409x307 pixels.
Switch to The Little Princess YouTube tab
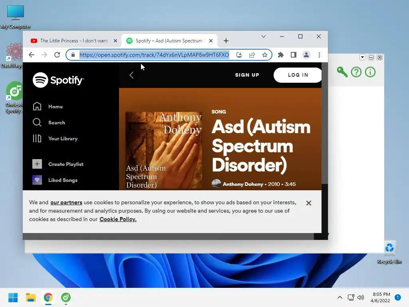point(73,41)
